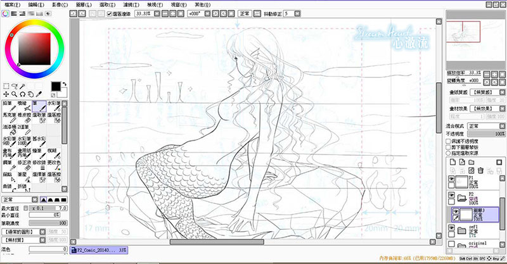
Task: Create a new layer folder
Action: click(472, 162)
